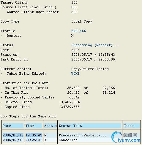Screen dimensions: 142x145
Task: Click the Restart X marker
Action: [x=72, y=36]
